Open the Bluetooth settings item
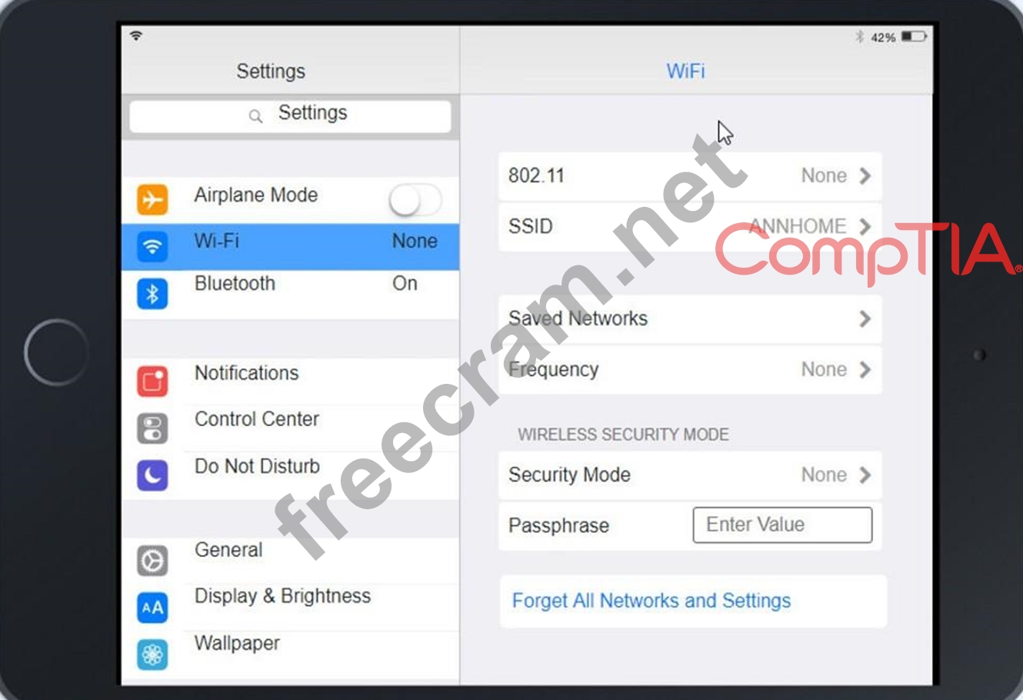Image resolution: width=1023 pixels, height=700 pixels. 291,293
